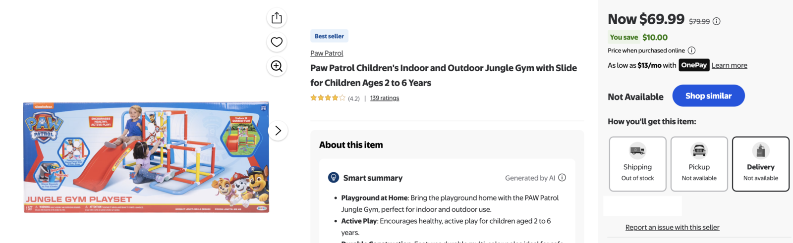The height and width of the screenshot is (243, 793).
Task: Click the Jungle Gym Playset product image
Action: 146,157
